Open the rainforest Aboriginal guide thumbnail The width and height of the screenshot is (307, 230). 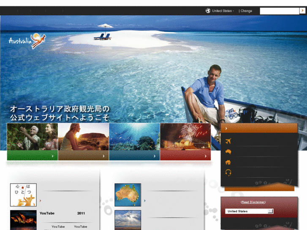tap(33, 137)
